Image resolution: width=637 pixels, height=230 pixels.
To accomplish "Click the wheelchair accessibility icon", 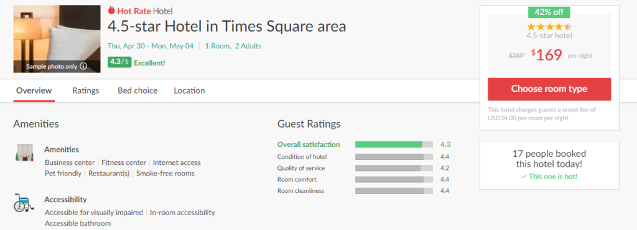I will tap(24, 203).
